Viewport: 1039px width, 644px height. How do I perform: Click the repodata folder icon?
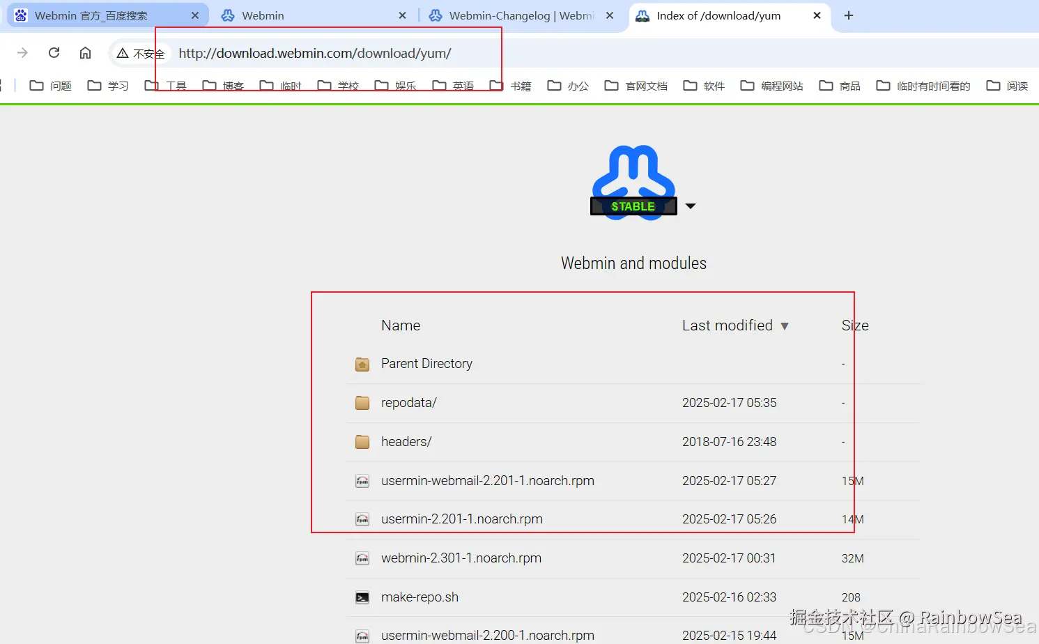tap(362, 403)
